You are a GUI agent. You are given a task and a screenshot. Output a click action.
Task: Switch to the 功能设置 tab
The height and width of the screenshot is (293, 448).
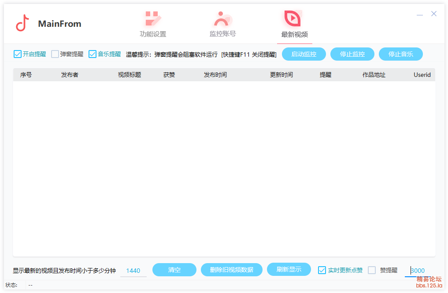[x=153, y=34]
